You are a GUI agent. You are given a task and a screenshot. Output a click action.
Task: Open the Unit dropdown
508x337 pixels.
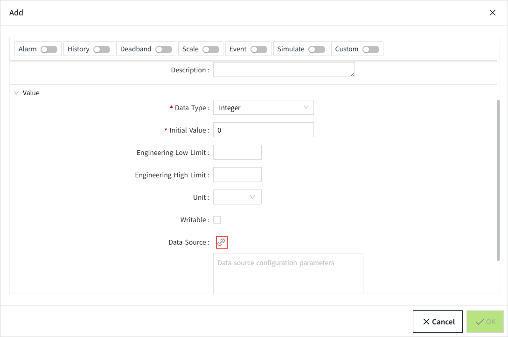(x=237, y=197)
